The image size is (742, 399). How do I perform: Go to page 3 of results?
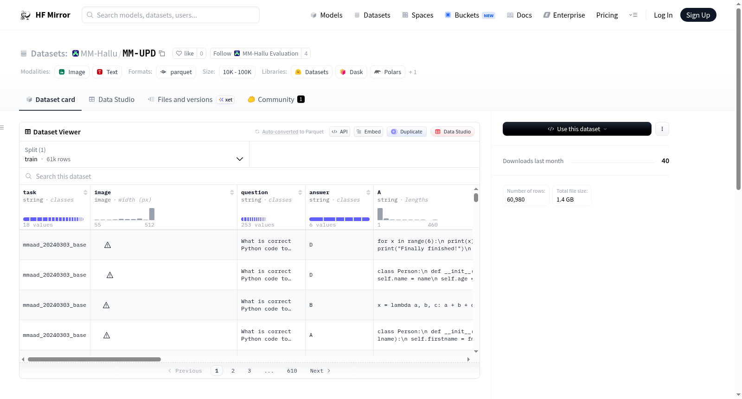point(249,371)
